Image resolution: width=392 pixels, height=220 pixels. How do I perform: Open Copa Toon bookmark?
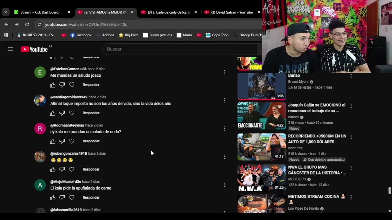click(x=217, y=35)
